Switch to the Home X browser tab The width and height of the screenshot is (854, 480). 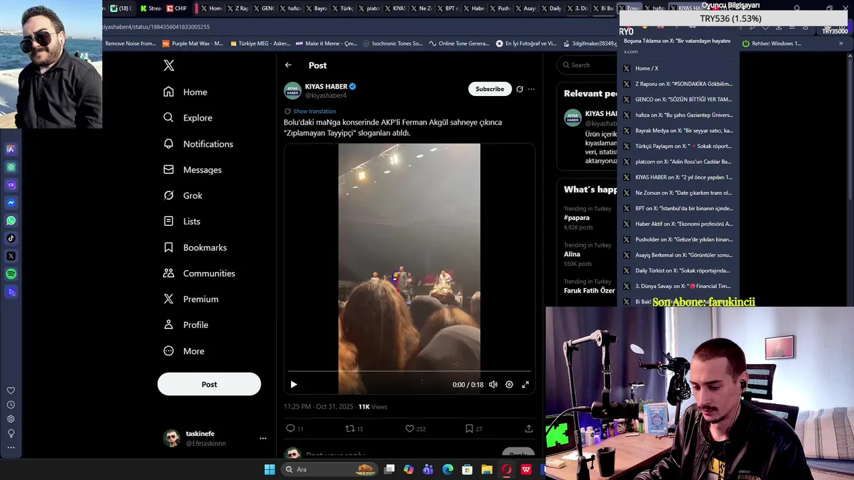tap(211, 8)
